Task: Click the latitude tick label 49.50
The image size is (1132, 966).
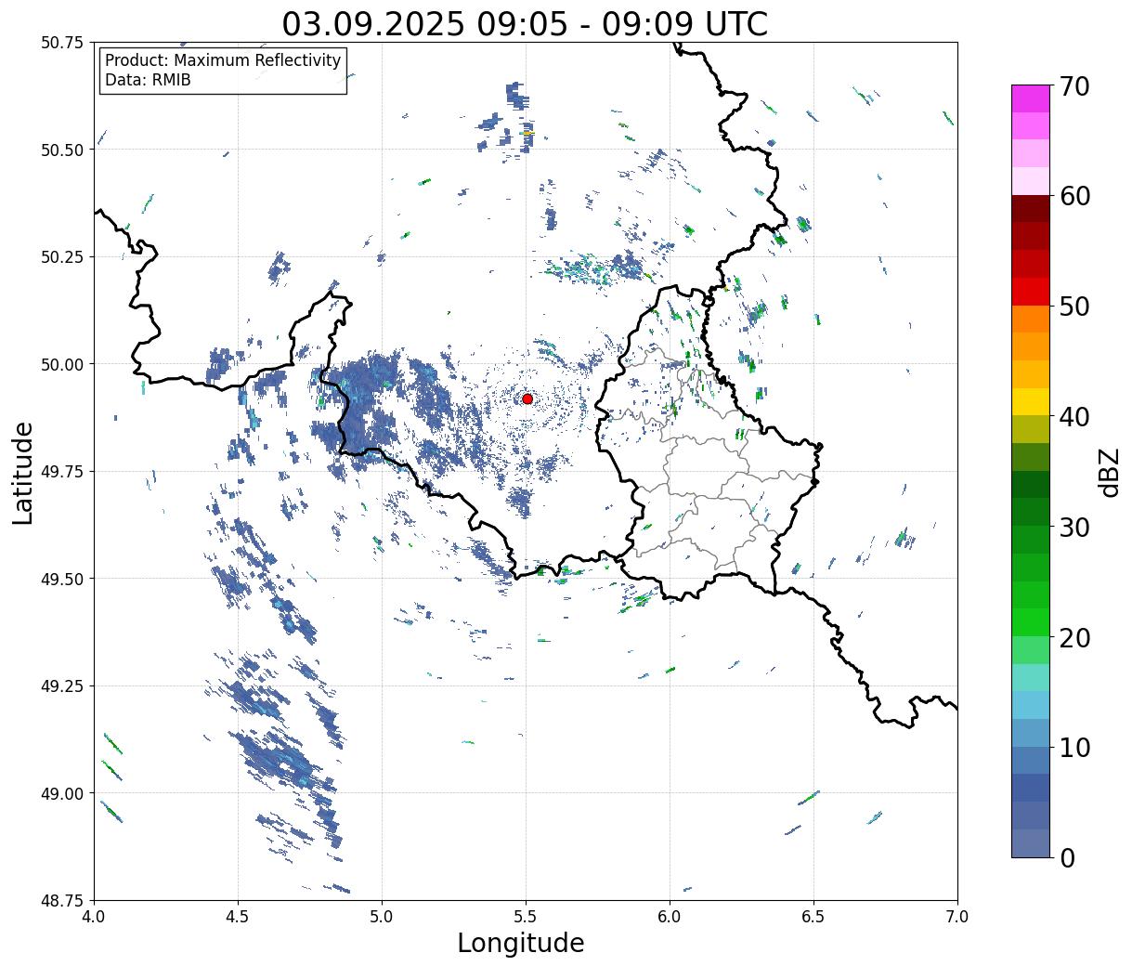Action: 62,579
